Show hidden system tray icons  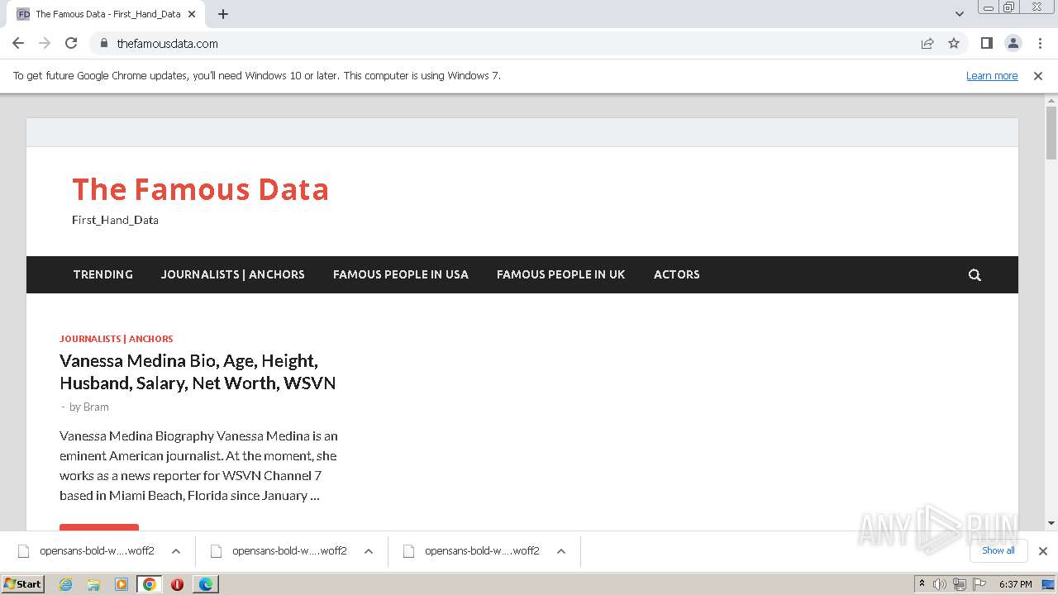tap(922, 584)
